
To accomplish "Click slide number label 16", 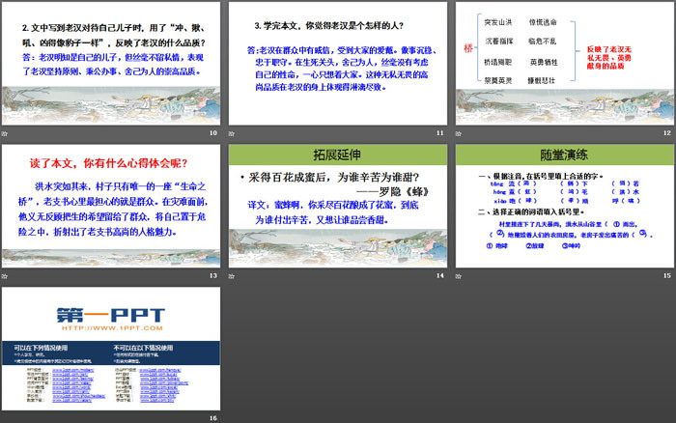I will click(213, 418).
